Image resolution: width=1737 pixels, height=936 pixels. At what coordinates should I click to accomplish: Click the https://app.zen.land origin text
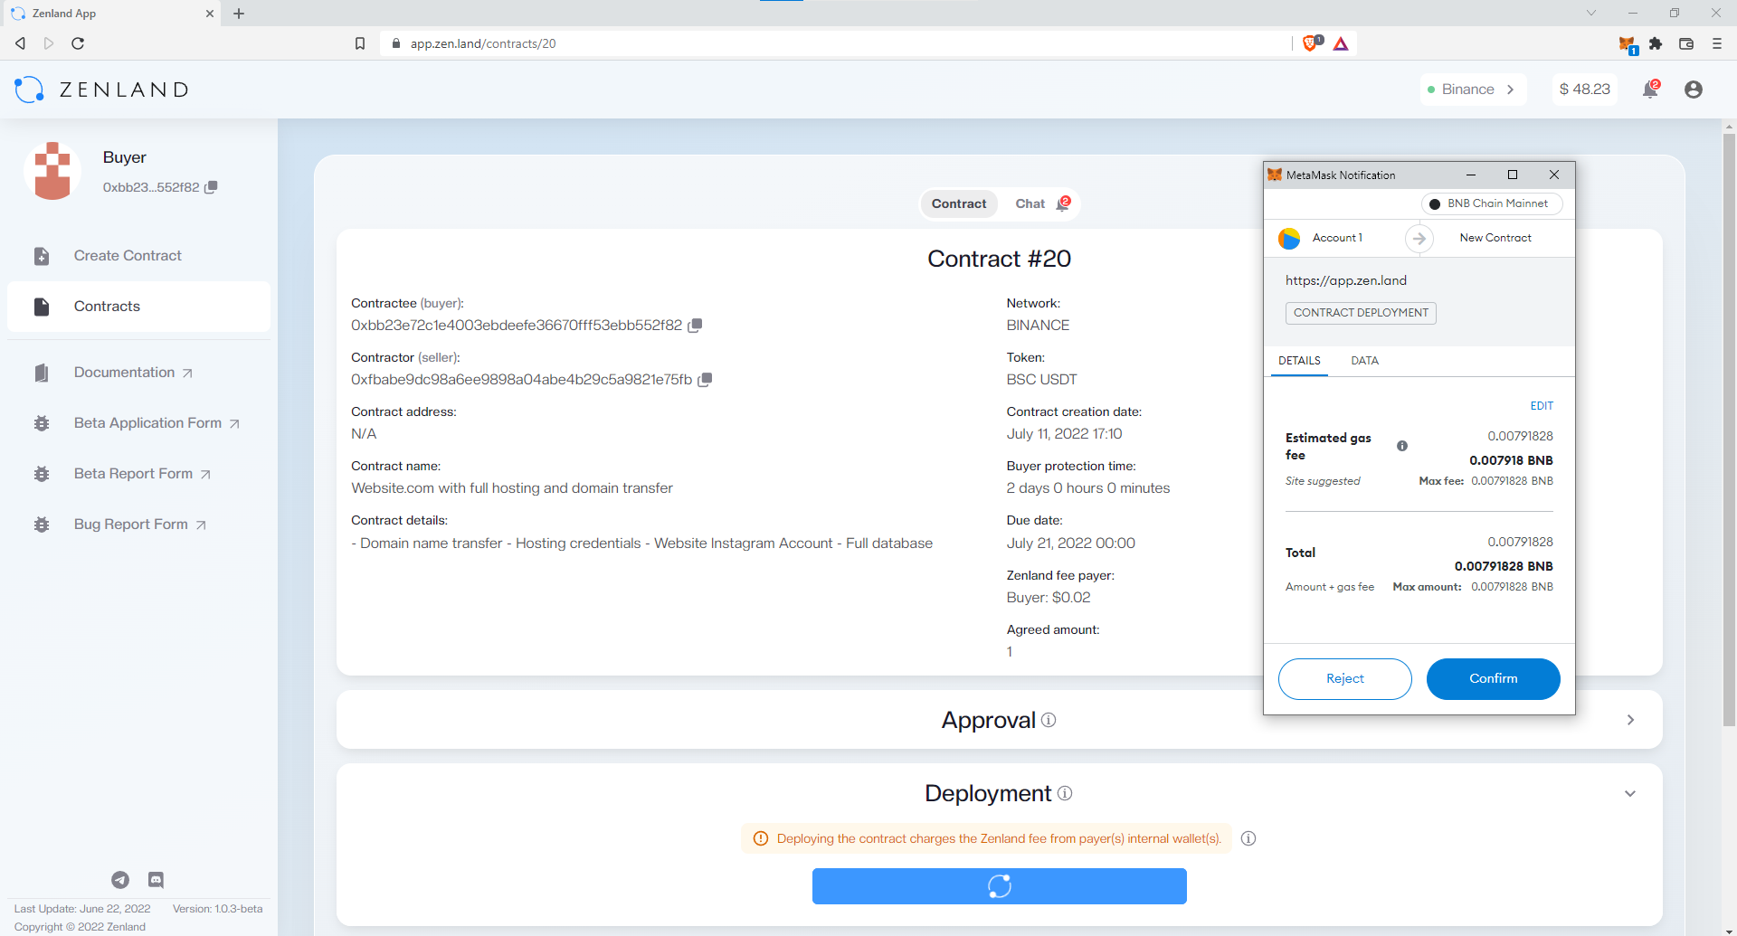[x=1346, y=280]
